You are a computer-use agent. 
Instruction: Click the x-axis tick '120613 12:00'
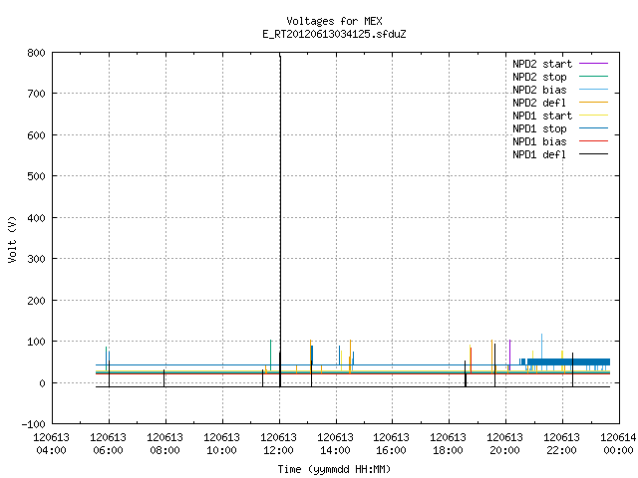click(x=279, y=444)
